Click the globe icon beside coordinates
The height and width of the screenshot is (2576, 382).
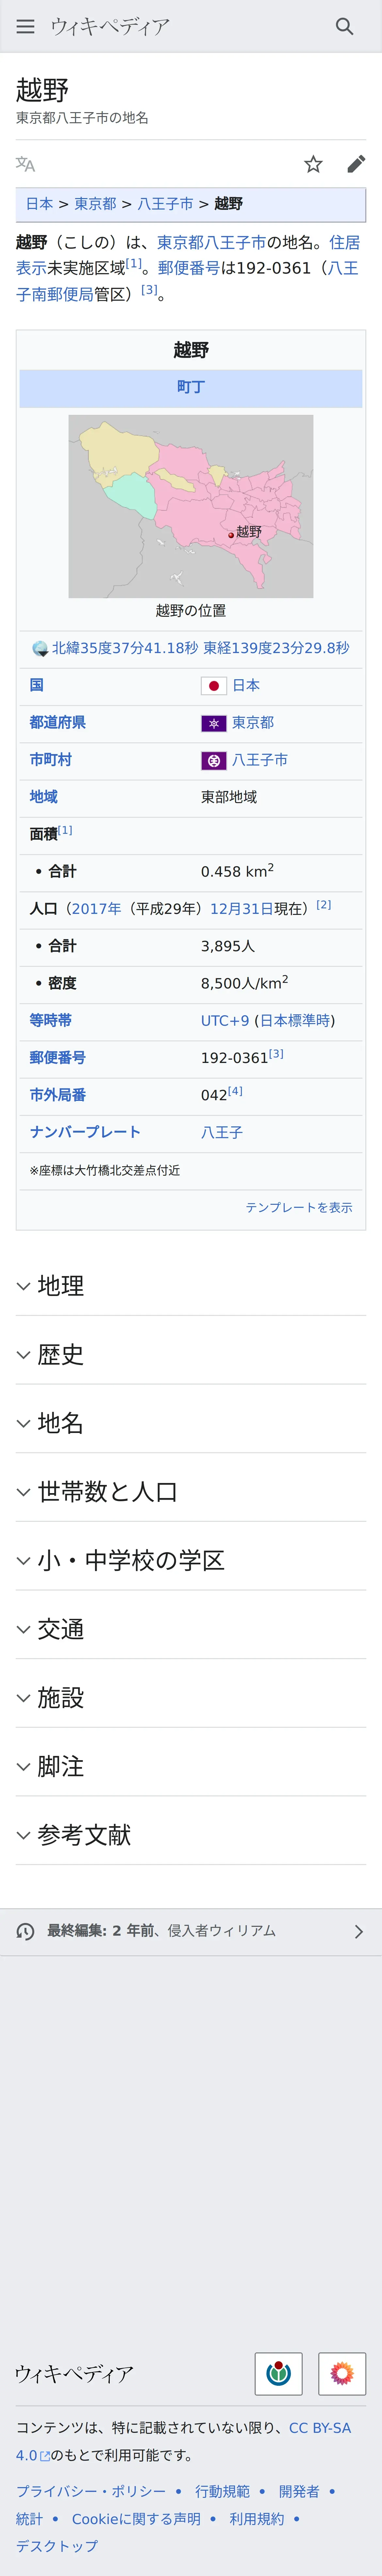point(40,648)
